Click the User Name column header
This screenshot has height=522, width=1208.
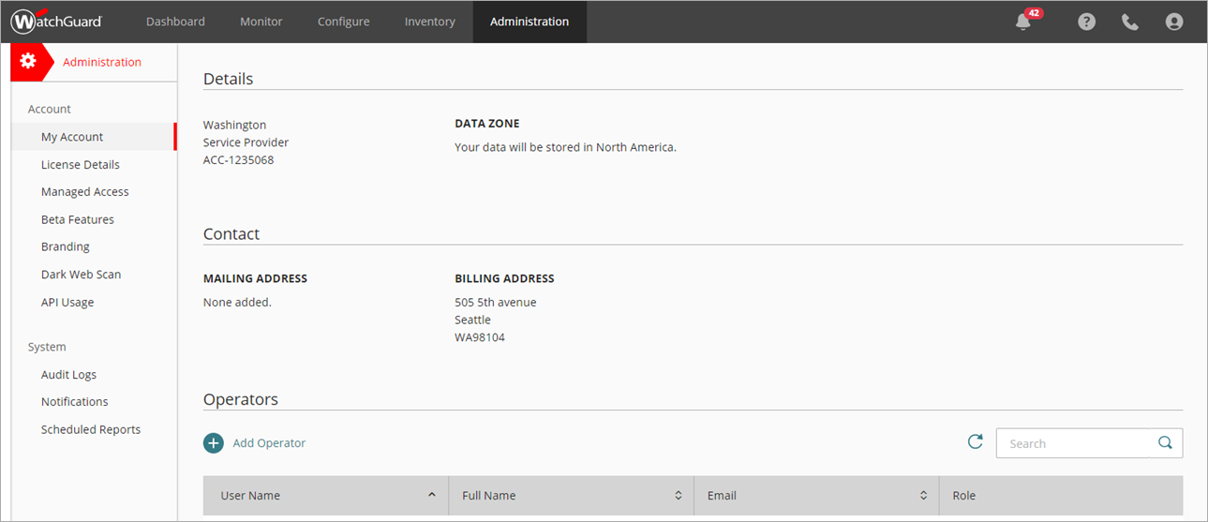(324, 496)
